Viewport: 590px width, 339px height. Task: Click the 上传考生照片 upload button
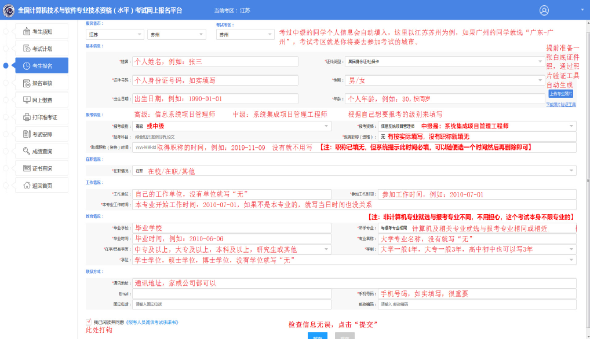[x=560, y=94]
